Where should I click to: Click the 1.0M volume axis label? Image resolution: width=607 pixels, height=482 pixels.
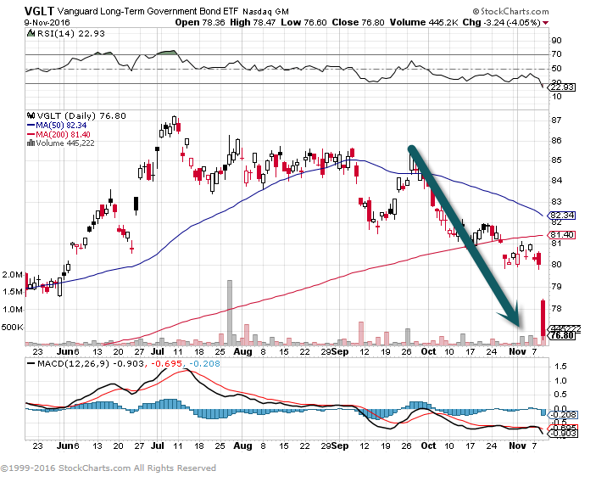(x=13, y=310)
